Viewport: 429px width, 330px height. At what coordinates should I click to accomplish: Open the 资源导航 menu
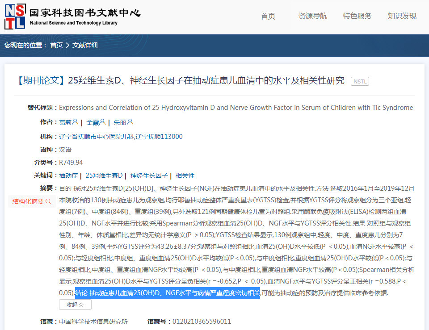[312, 16]
